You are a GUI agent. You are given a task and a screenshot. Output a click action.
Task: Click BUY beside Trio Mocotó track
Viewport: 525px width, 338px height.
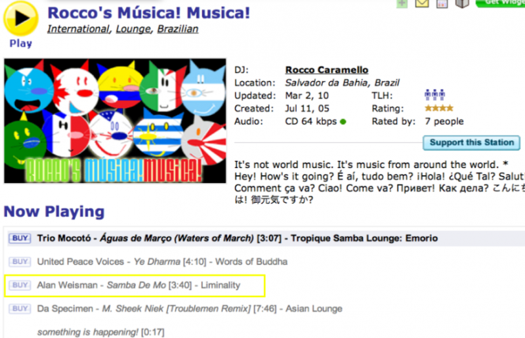point(20,238)
